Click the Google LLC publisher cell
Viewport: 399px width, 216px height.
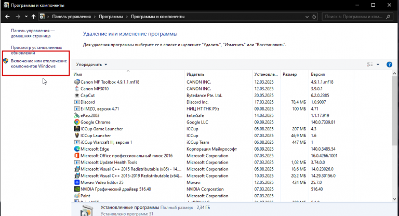pos(197,122)
